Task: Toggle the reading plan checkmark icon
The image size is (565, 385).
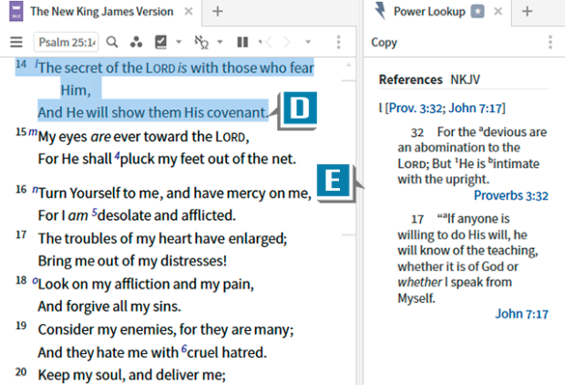Action: pyautogui.click(x=161, y=42)
